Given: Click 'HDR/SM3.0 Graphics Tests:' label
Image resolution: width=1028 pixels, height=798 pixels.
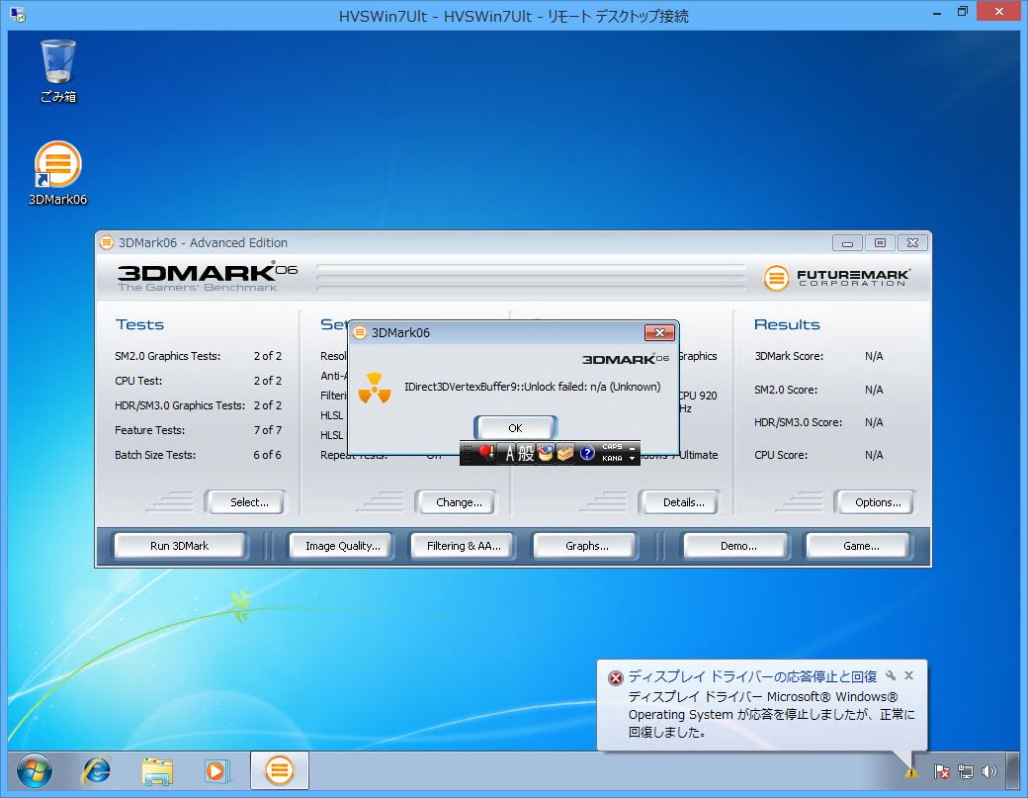Looking at the screenshot, I should coord(180,405).
